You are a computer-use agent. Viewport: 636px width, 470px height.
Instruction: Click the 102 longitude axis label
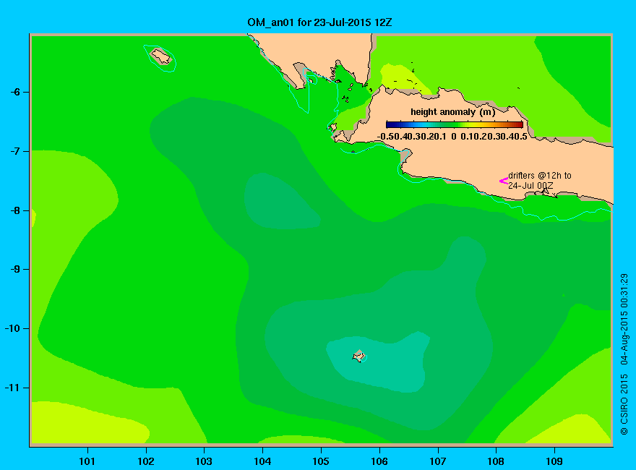pyautogui.click(x=145, y=461)
